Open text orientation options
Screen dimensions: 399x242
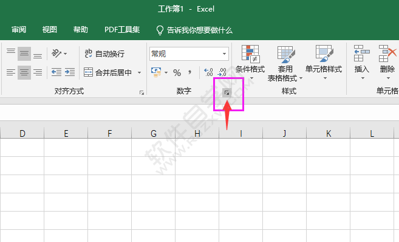[59, 54]
